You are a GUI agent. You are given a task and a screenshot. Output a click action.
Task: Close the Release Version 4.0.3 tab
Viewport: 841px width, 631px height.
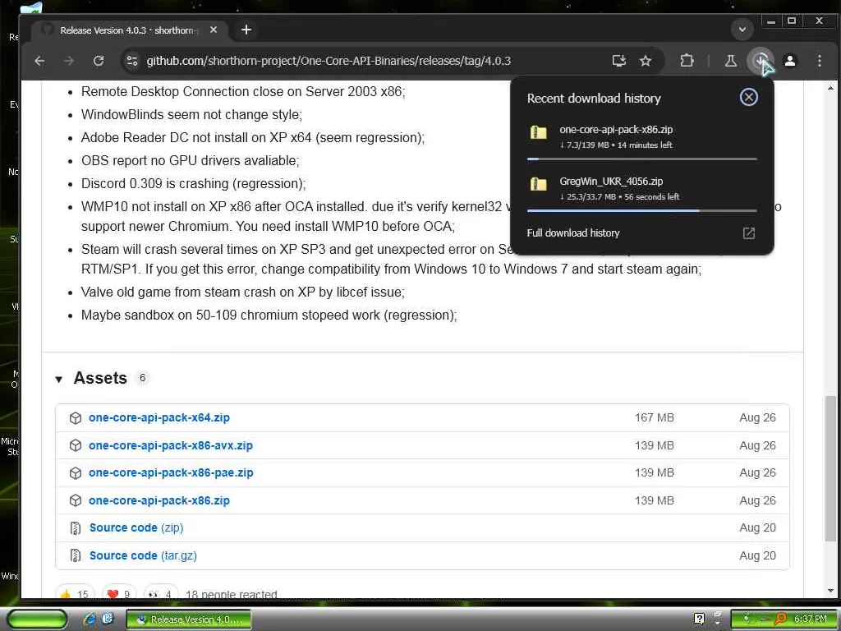(214, 30)
